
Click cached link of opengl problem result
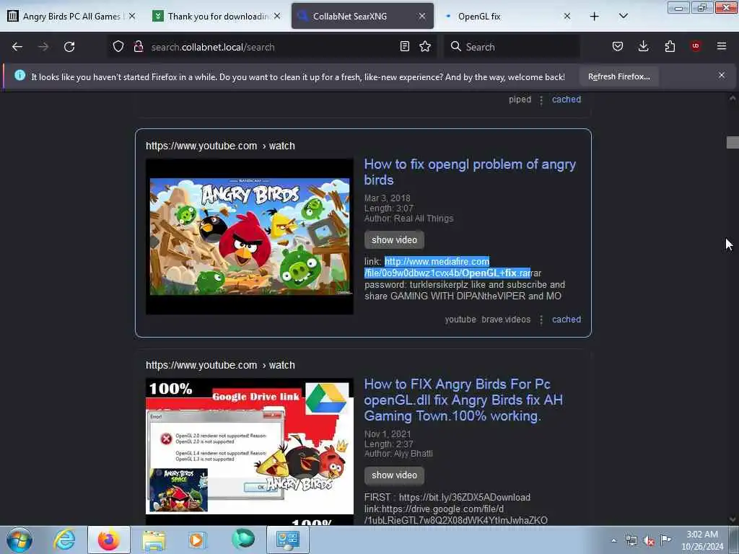click(x=566, y=320)
